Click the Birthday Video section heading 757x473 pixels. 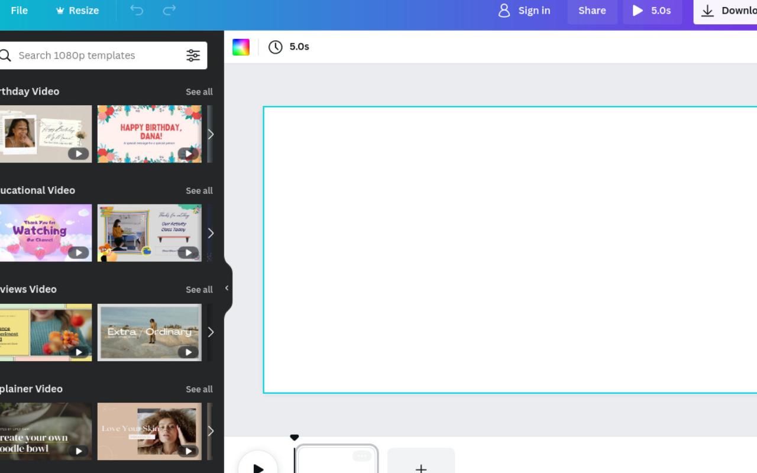coord(30,91)
